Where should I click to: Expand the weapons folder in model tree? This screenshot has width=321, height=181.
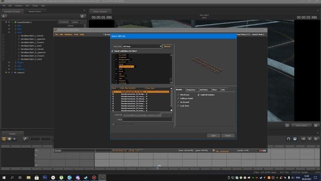116,80
